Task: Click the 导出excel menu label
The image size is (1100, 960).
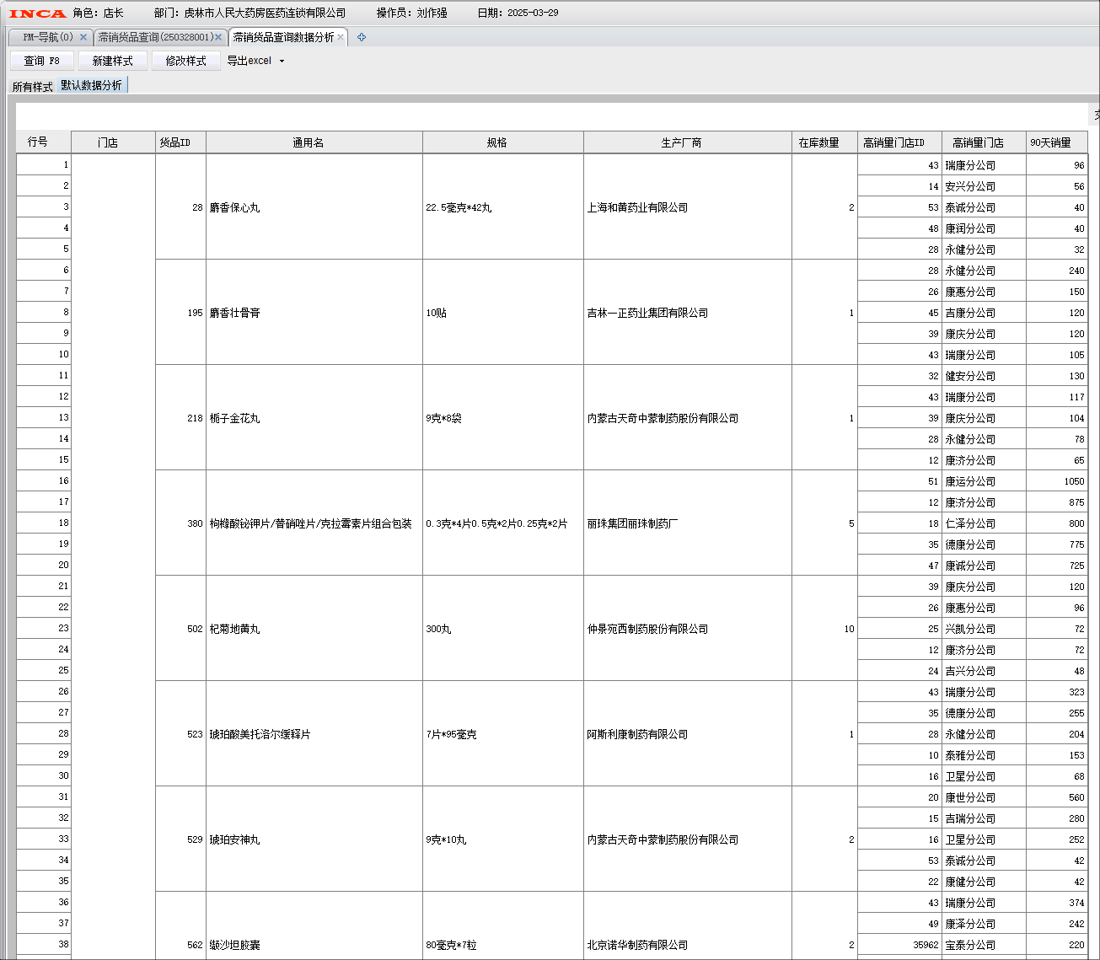Action: tap(249, 61)
